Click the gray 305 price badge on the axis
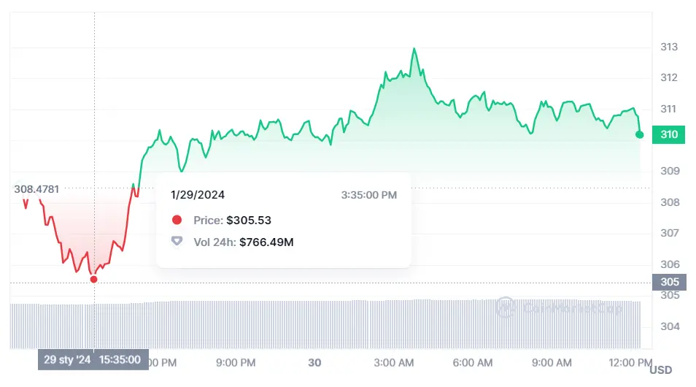Screen dimensions: 696x387 [x=668, y=282]
